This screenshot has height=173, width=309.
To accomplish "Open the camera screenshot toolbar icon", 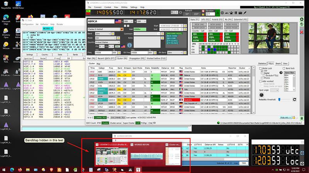I will point(240,13).
